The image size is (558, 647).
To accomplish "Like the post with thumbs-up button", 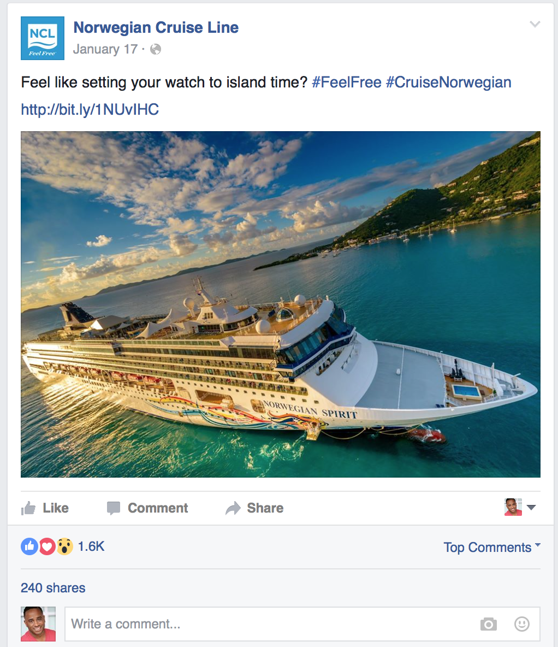I will [45, 508].
